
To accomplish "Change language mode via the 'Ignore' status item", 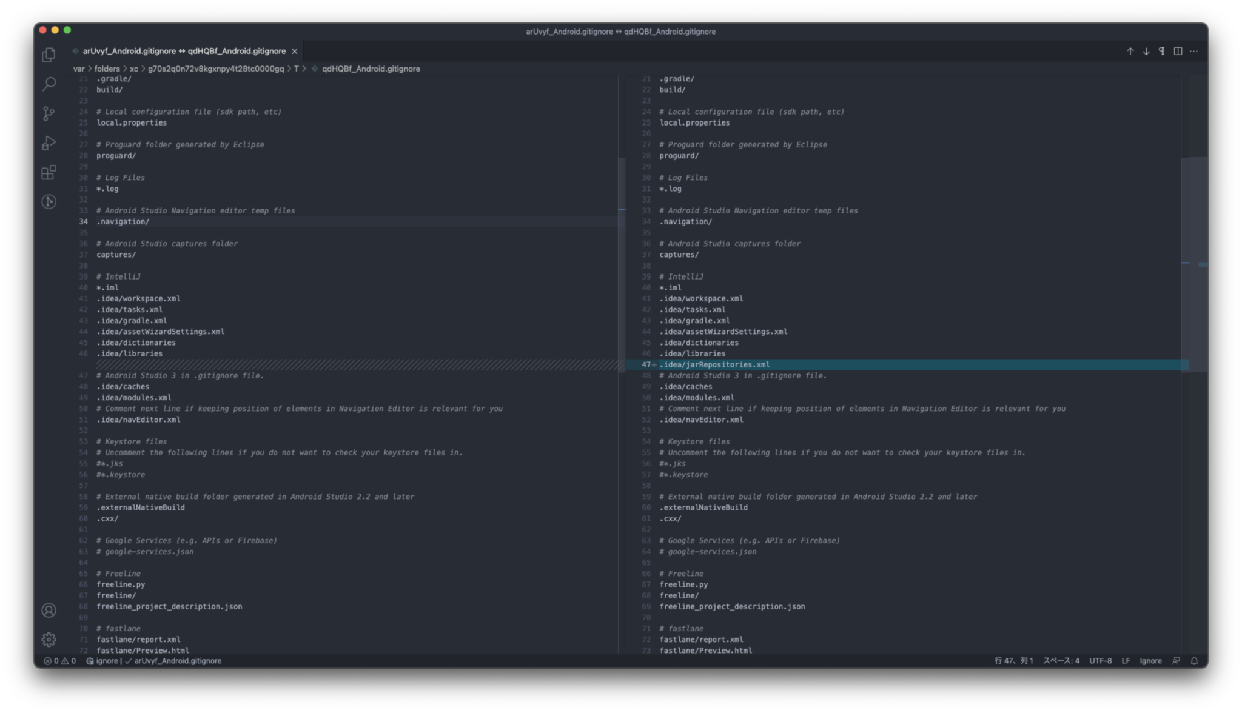I will (1150, 661).
